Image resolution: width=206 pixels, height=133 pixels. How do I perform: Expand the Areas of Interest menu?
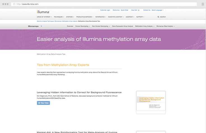coord(44,17)
